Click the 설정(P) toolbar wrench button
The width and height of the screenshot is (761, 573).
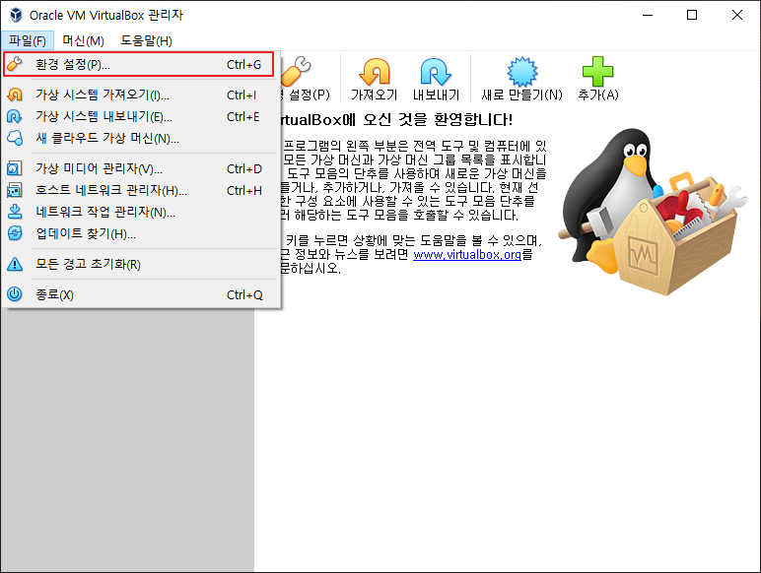tap(306, 79)
